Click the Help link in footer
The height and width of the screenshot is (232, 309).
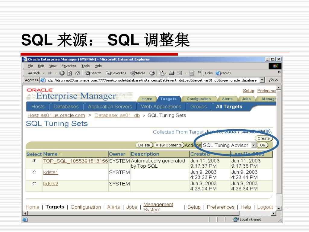point(246,207)
